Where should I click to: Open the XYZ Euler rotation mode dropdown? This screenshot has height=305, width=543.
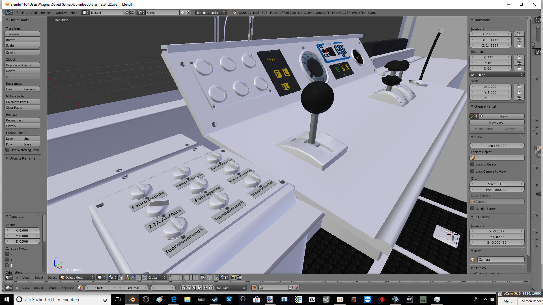pos(497,75)
